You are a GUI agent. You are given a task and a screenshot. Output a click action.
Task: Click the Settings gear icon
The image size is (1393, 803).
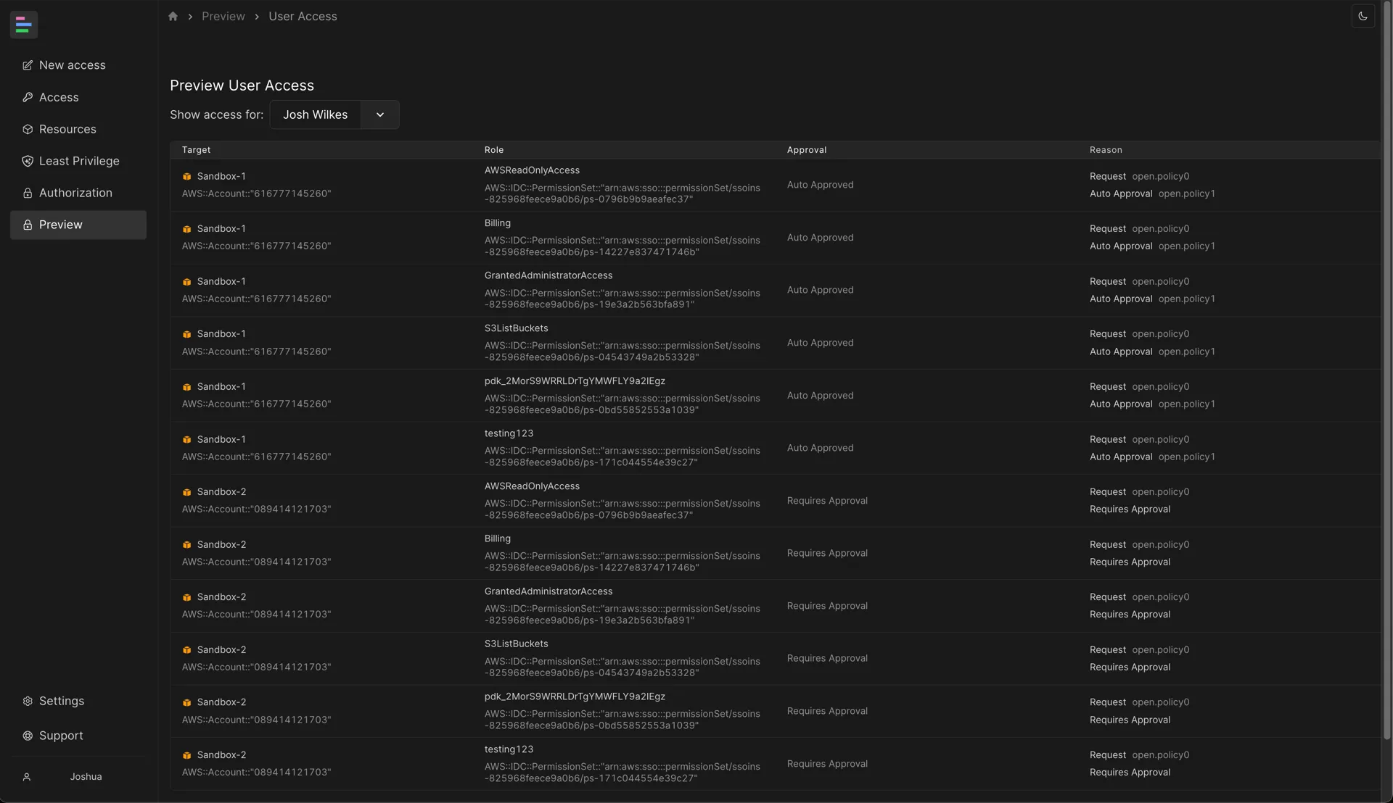point(28,702)
